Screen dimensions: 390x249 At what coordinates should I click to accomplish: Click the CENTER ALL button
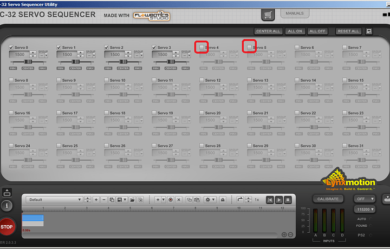click(x=268, y=31)
